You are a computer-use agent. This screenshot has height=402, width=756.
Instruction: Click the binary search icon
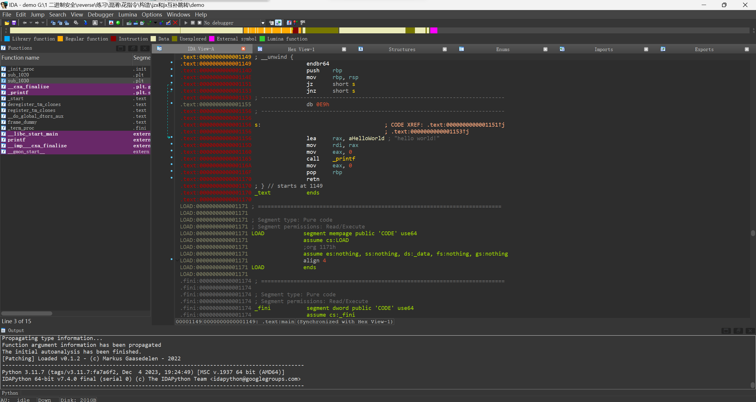pyautogui.click(x=67, y=23)
